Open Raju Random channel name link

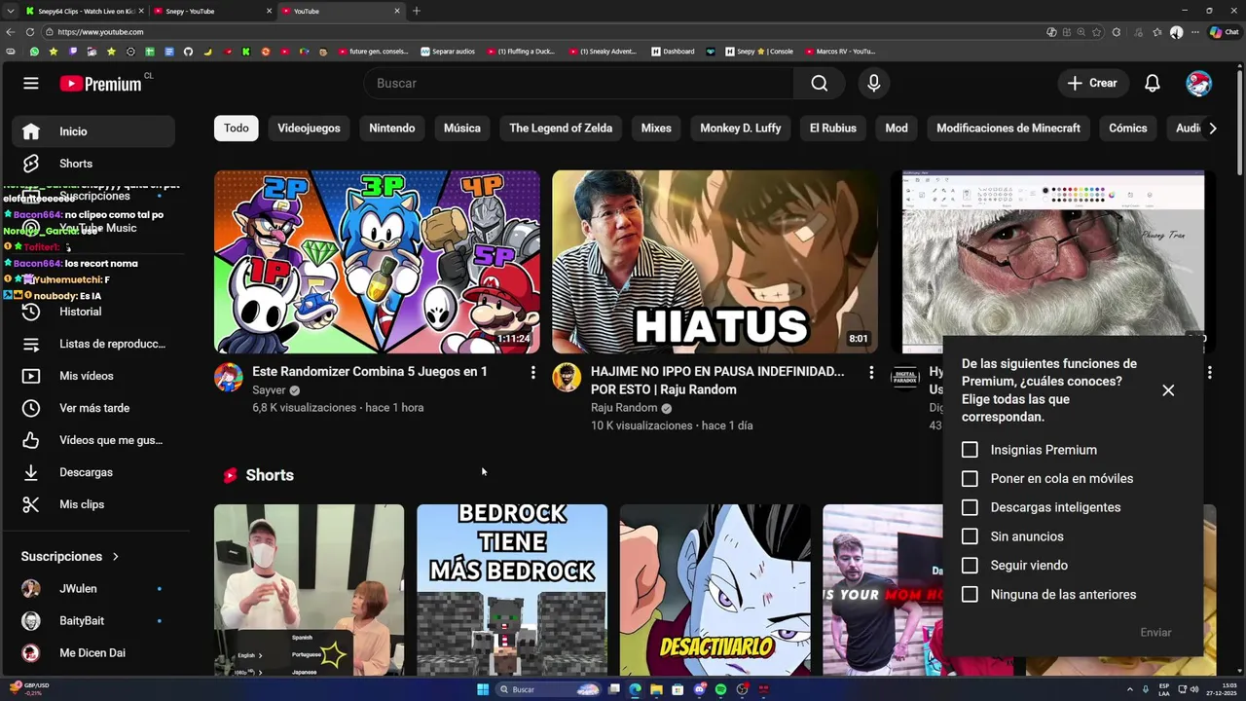pyautogui.click(x=624, y=408)
